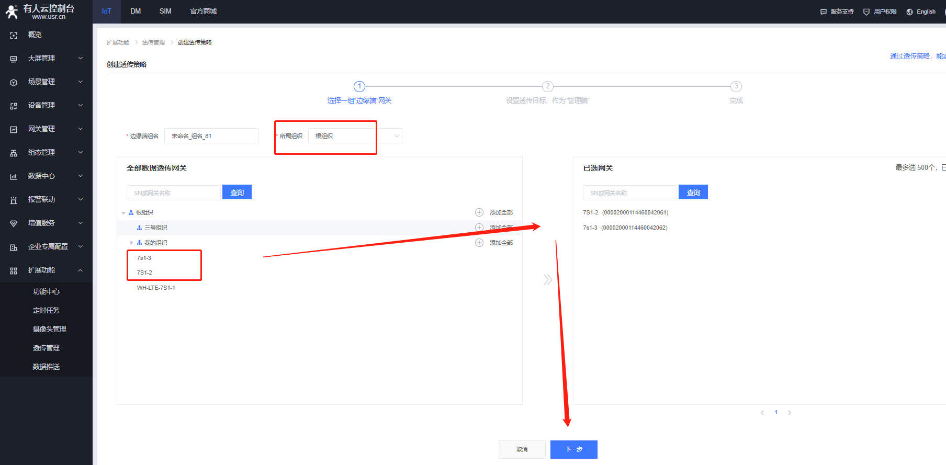The height and width of the screenshot is (465, 946).
Task: Click plus icon to add all 我的组织
Action: 479,243
